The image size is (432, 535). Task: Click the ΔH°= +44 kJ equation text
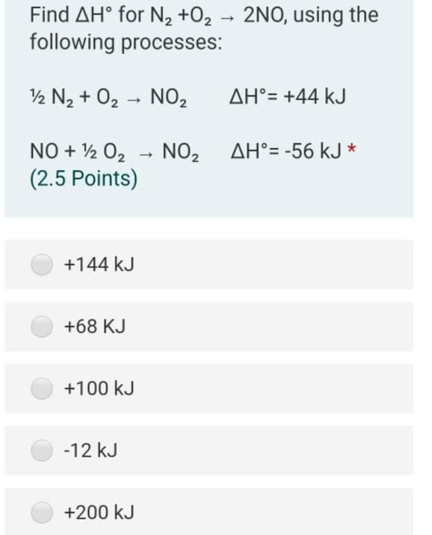pos(289,96)
